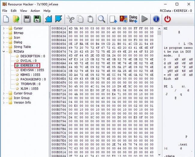This screenshot has width=195, height=157.
Task: Maximize the Resource Hacker window
Action: (177, 4)
